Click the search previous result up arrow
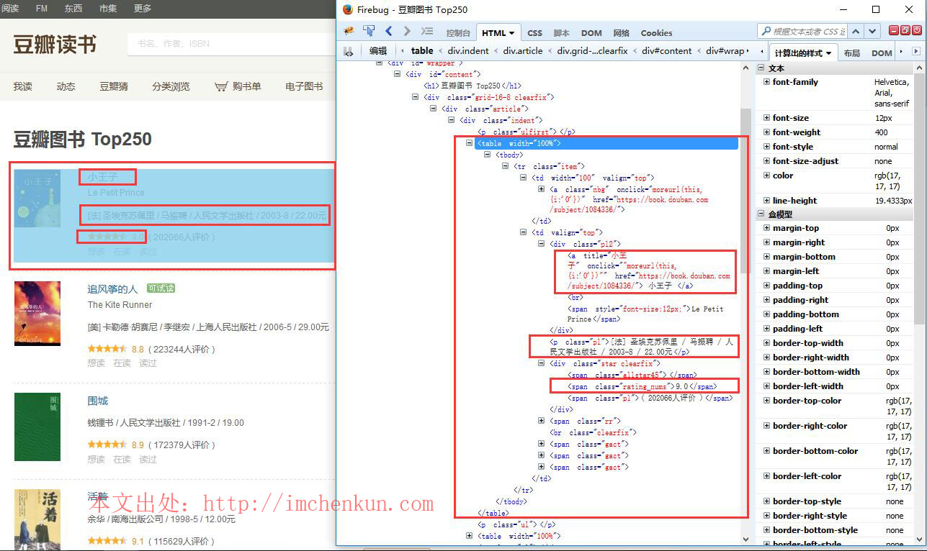Image resolution: width=927 pixels, height=551 pixels. [x=857, y=31]
